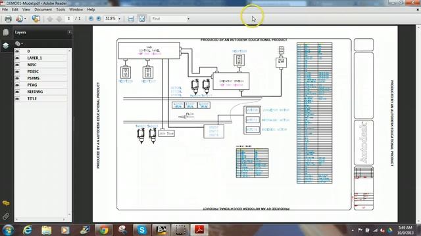The height and width of the screenshot is (236, 421).
Task: Expand the zoom percentage dropdown arrow
Action: pyautogui.click(x=120, y=19)
